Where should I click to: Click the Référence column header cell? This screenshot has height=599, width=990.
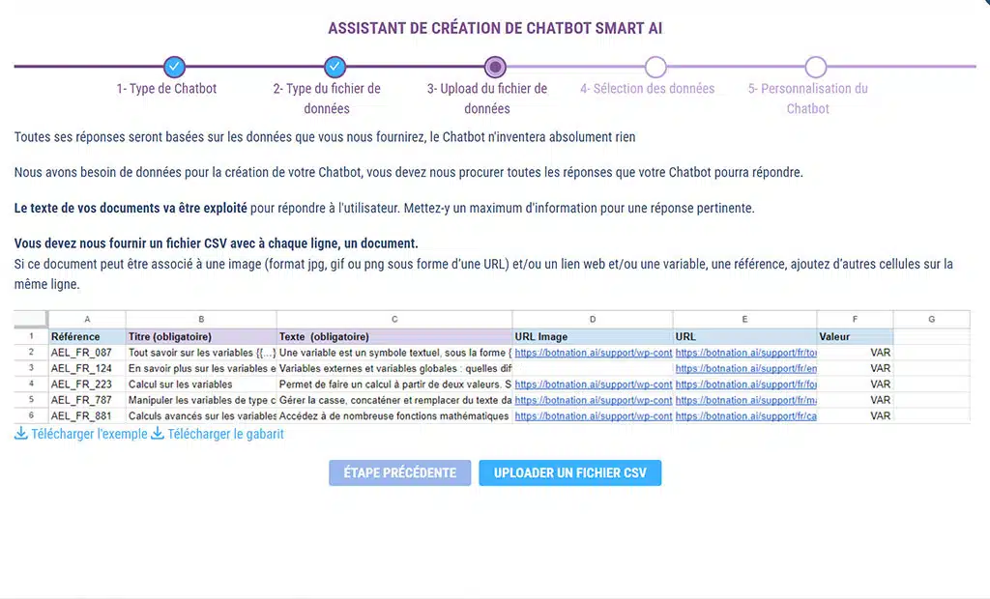point(86,337)
